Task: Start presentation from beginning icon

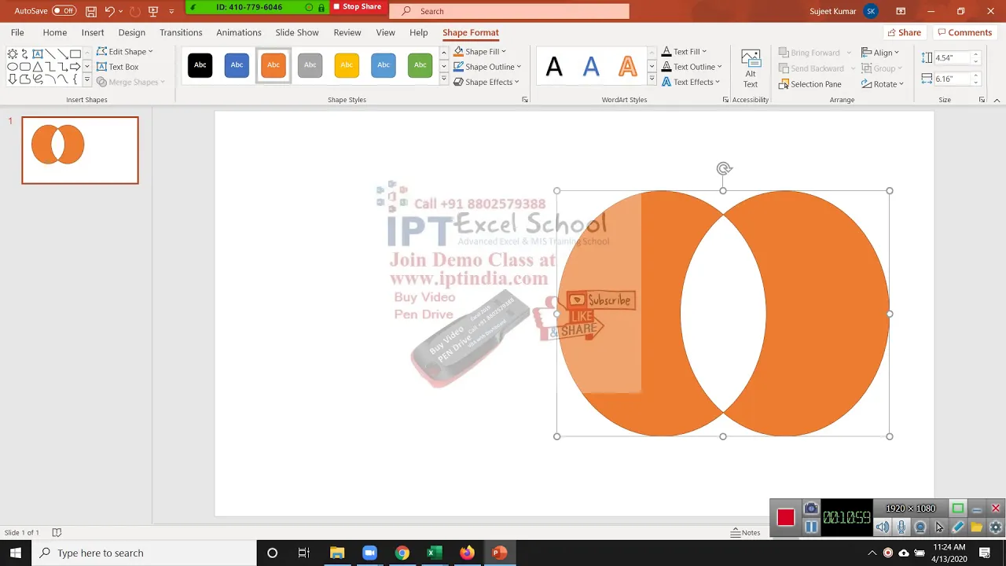Action: [153, 11]
